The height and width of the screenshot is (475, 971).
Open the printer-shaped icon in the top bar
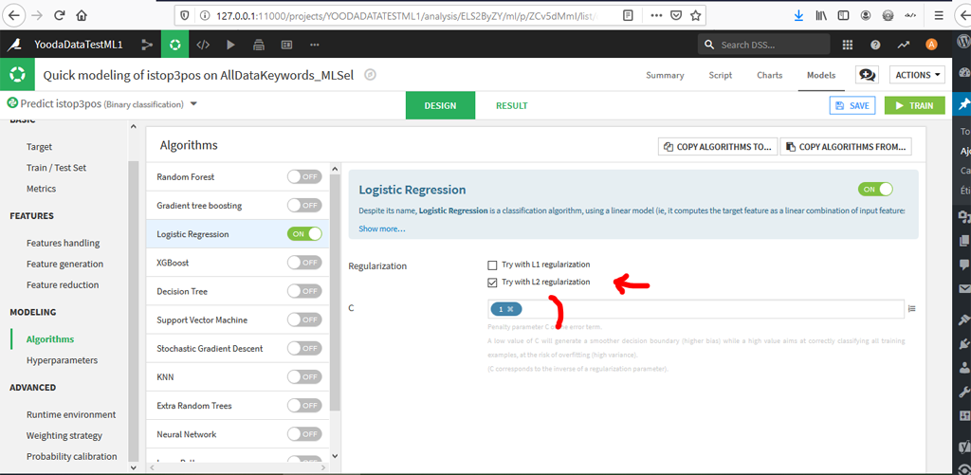259,45
